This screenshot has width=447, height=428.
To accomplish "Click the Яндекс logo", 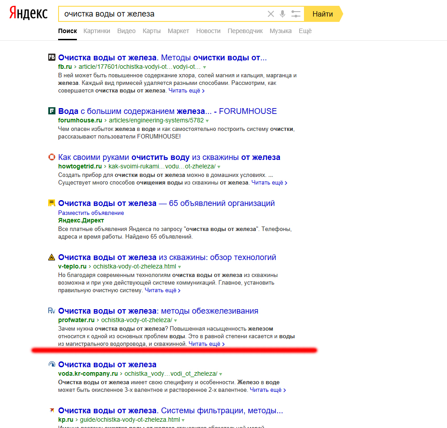I will (x=28, y=13).
